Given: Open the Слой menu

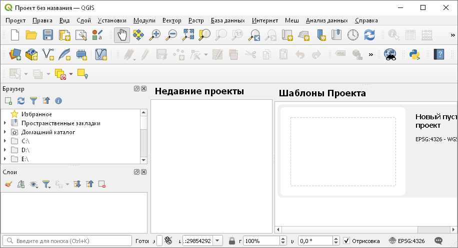Looking at the screenshot, I should pyautogui.click(x=84, y=20).
